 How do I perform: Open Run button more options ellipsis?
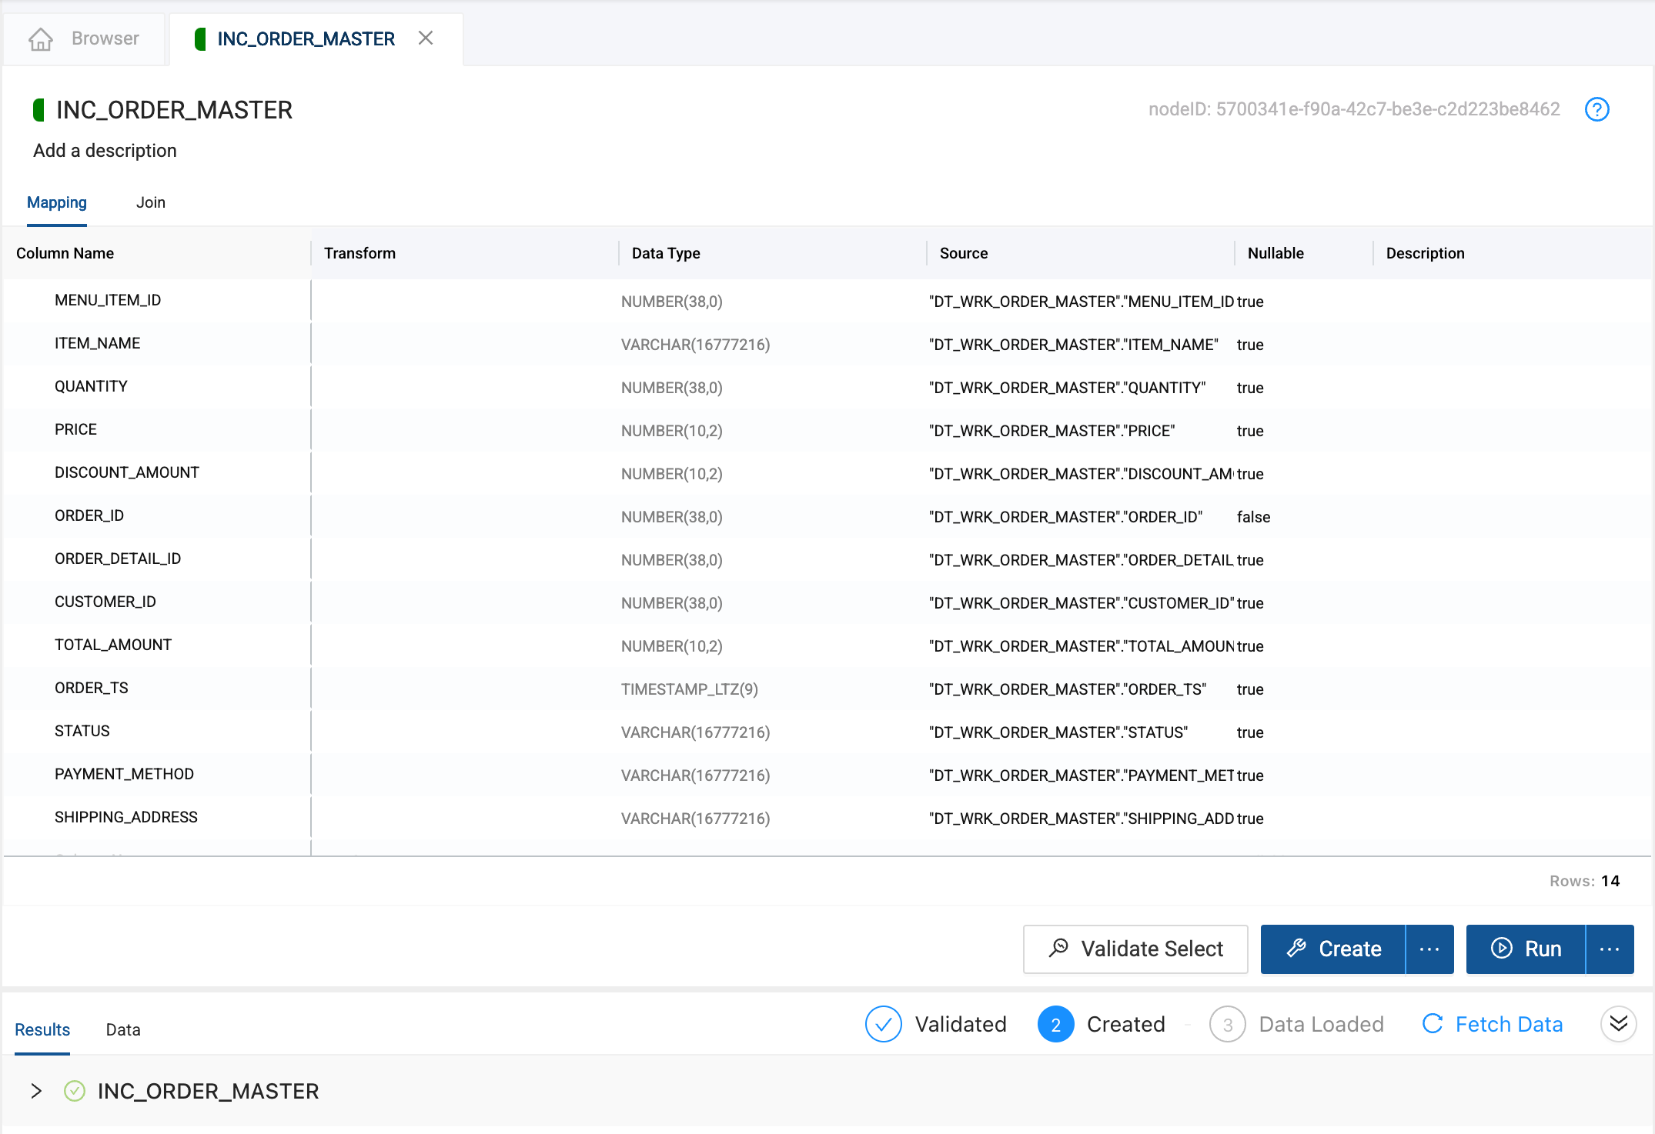point(1610,949)
